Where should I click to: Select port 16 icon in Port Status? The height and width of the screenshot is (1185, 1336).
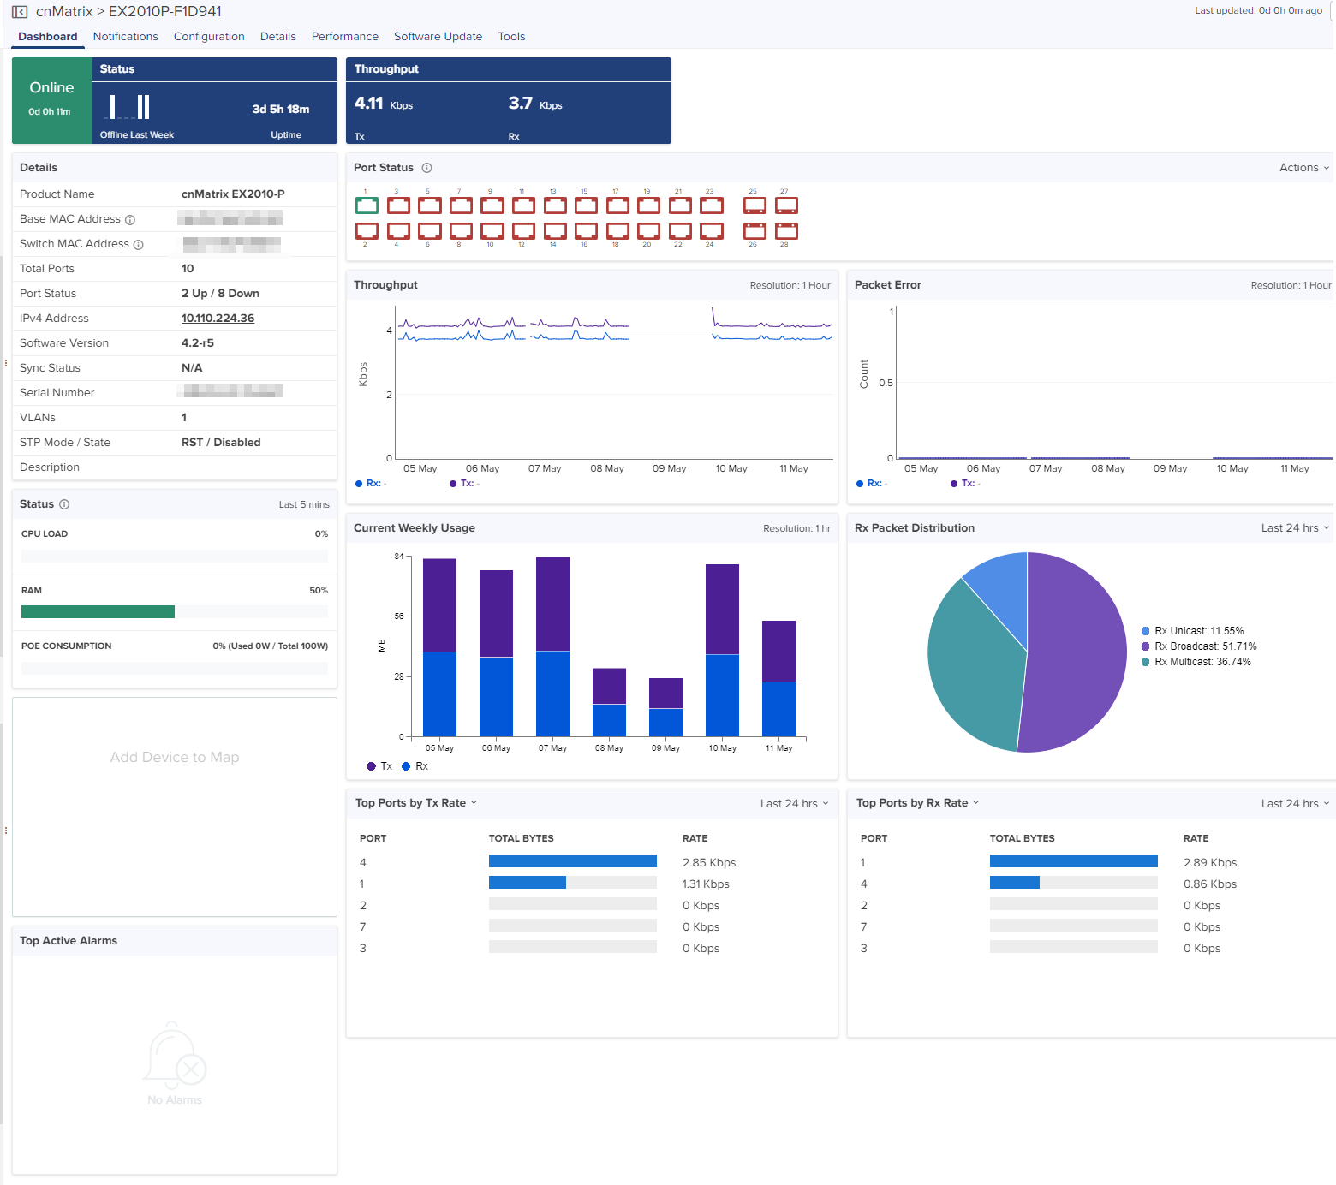coord(586,231)
